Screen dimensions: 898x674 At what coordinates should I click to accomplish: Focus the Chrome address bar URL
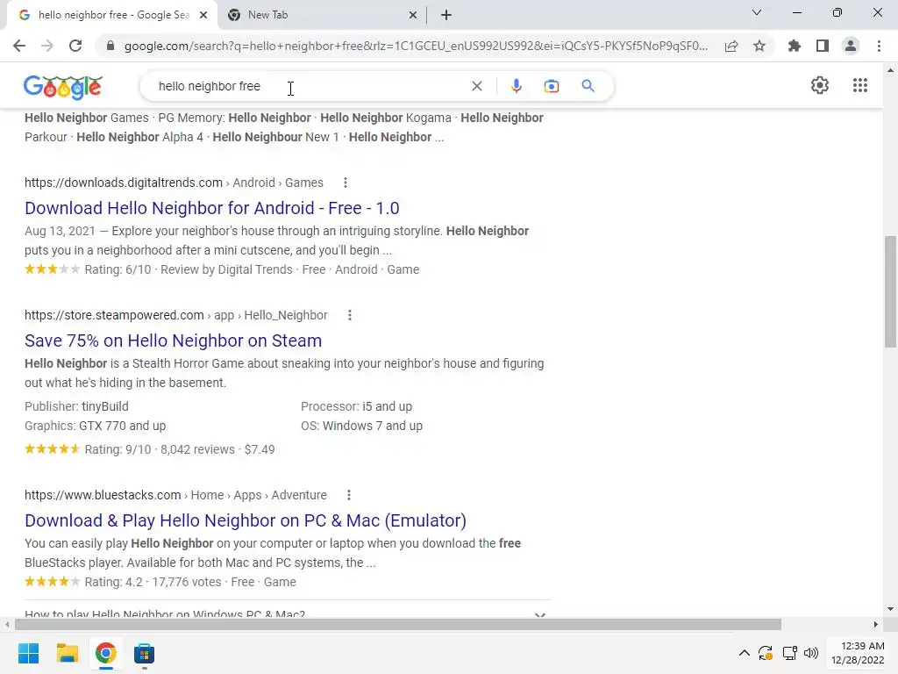coord(416,46)
